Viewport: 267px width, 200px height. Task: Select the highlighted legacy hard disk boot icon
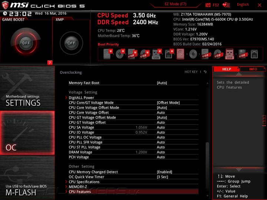[x=181, y=54]
